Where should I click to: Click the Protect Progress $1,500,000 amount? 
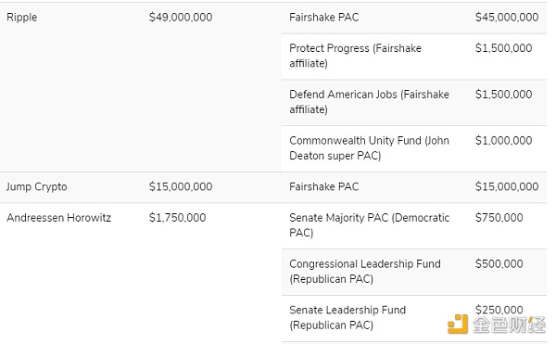click(x=503, y=48)
